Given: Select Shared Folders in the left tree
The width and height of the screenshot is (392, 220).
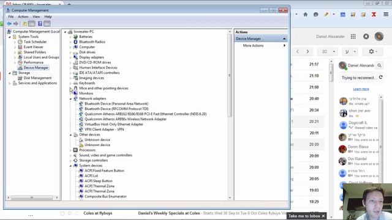Looking at the screenshot, I should tap(35, 52).
